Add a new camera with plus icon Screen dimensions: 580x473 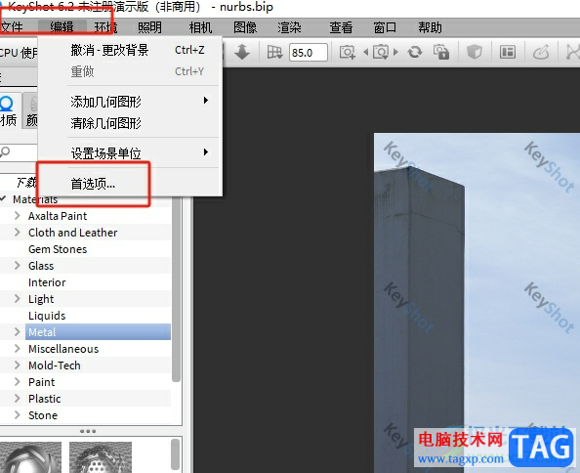pyautogui.click(x=348, y=52)
